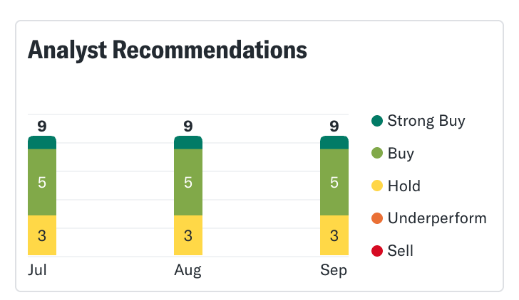Image resolution: width=519 pixels, height=300 pixels.
Task: Click the September Hold bar segment
Action: tap(334, 235)
